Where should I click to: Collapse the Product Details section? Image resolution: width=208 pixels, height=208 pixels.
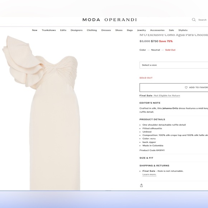(x=152, y=119)
